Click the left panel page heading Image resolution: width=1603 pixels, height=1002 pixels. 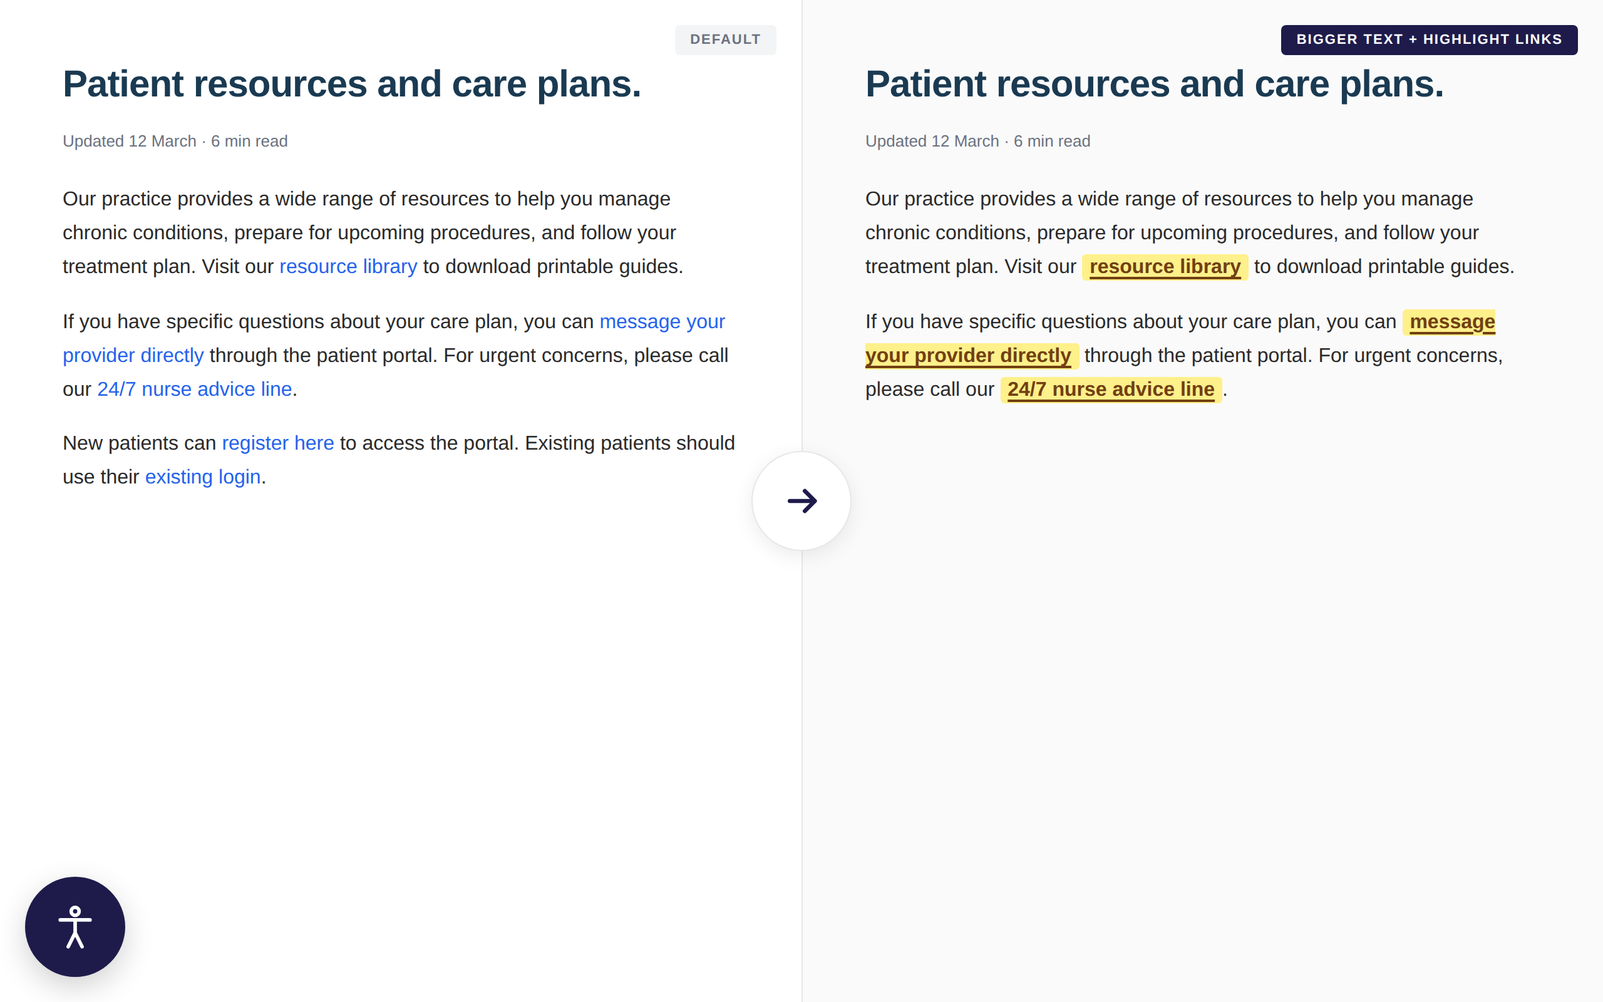[352, 84]
